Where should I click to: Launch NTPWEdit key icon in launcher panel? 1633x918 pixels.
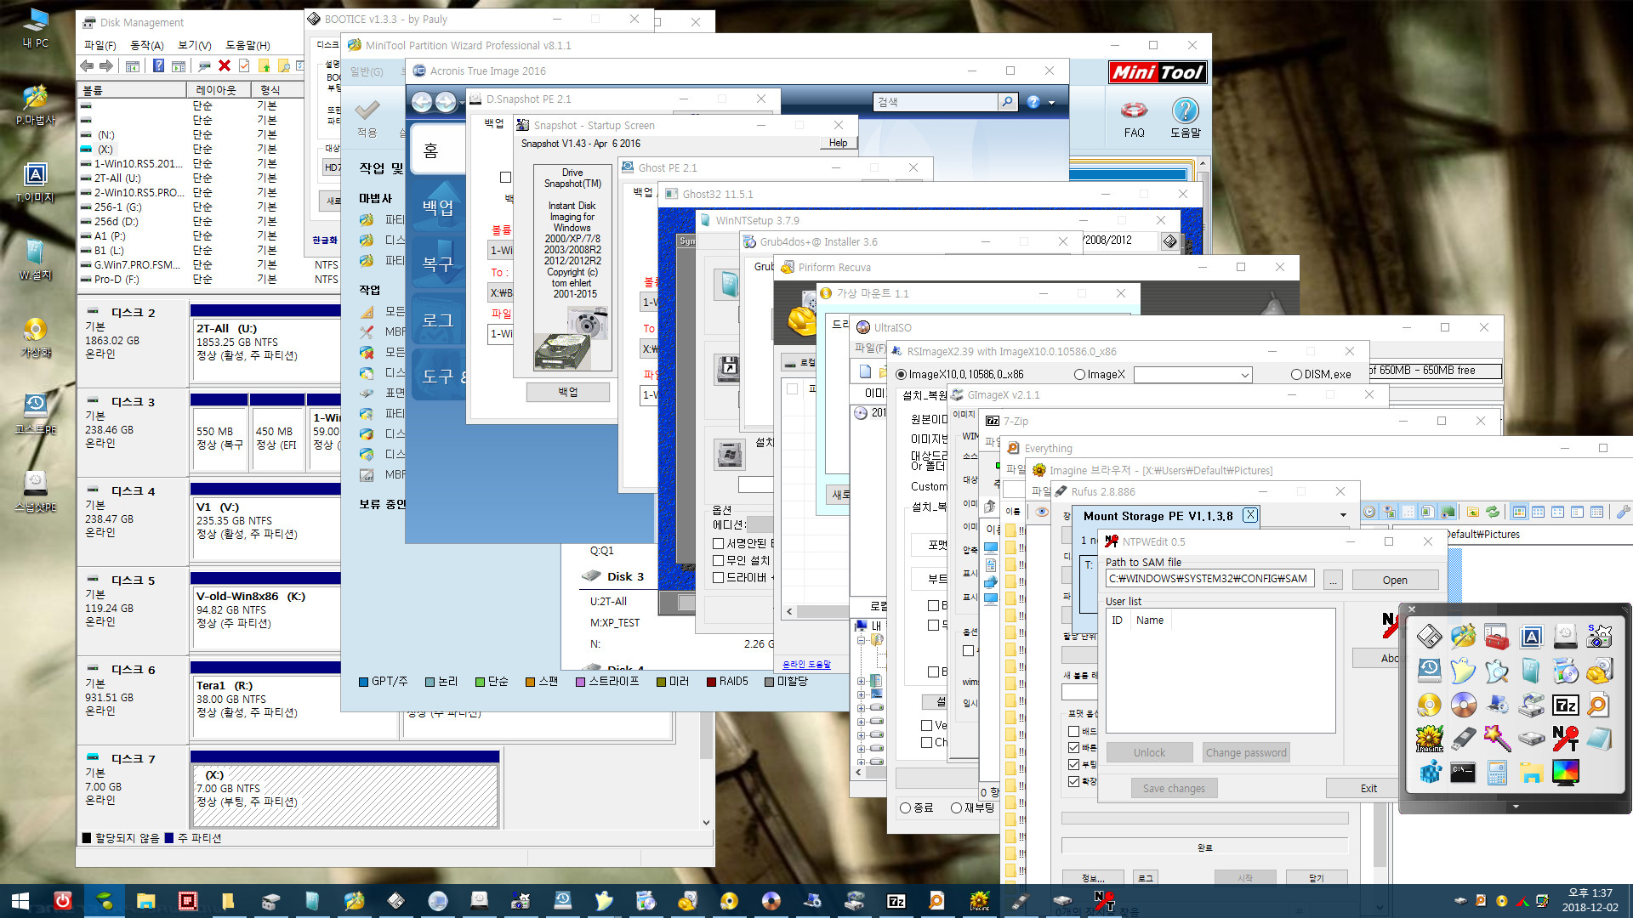pos(1565,739)
